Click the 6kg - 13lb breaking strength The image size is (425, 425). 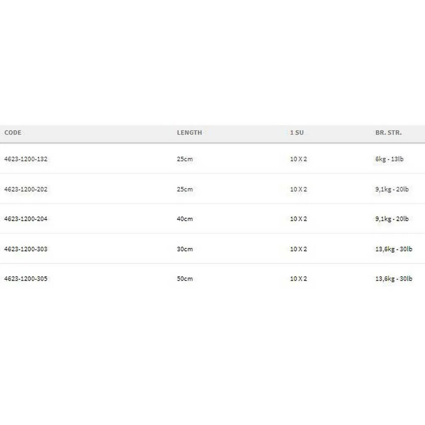[x=389, y=159]
